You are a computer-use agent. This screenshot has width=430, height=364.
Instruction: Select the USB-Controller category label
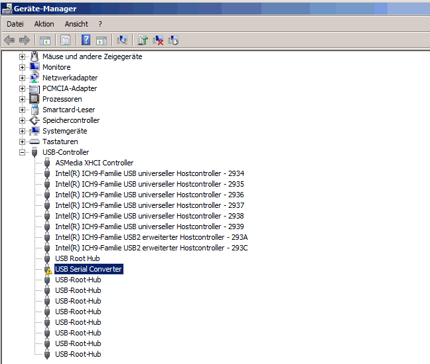click(66, 152)
